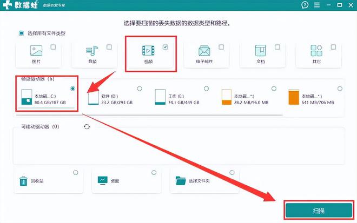Select the 回收站 radio button

(x=76, y=173)
